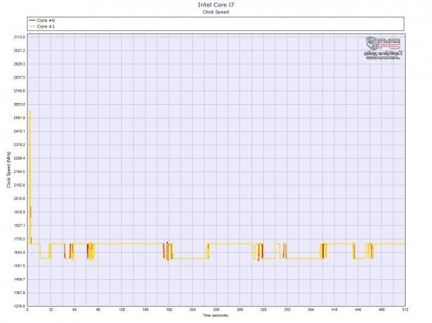432x323 pixels.
Task: Click the 2745.6 y-axis tick label
Action: 19,91
